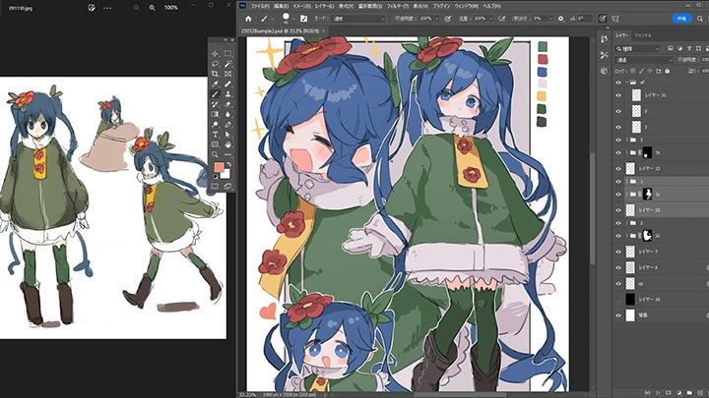
Task: Toggle visibility of レイヤー 13
Action: [x=618, y=167]
